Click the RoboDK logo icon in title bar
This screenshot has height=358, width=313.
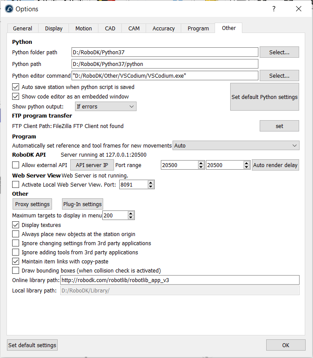coord(9,9)
